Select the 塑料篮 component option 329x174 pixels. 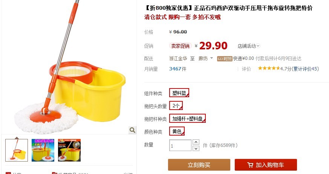click(179, 93)
